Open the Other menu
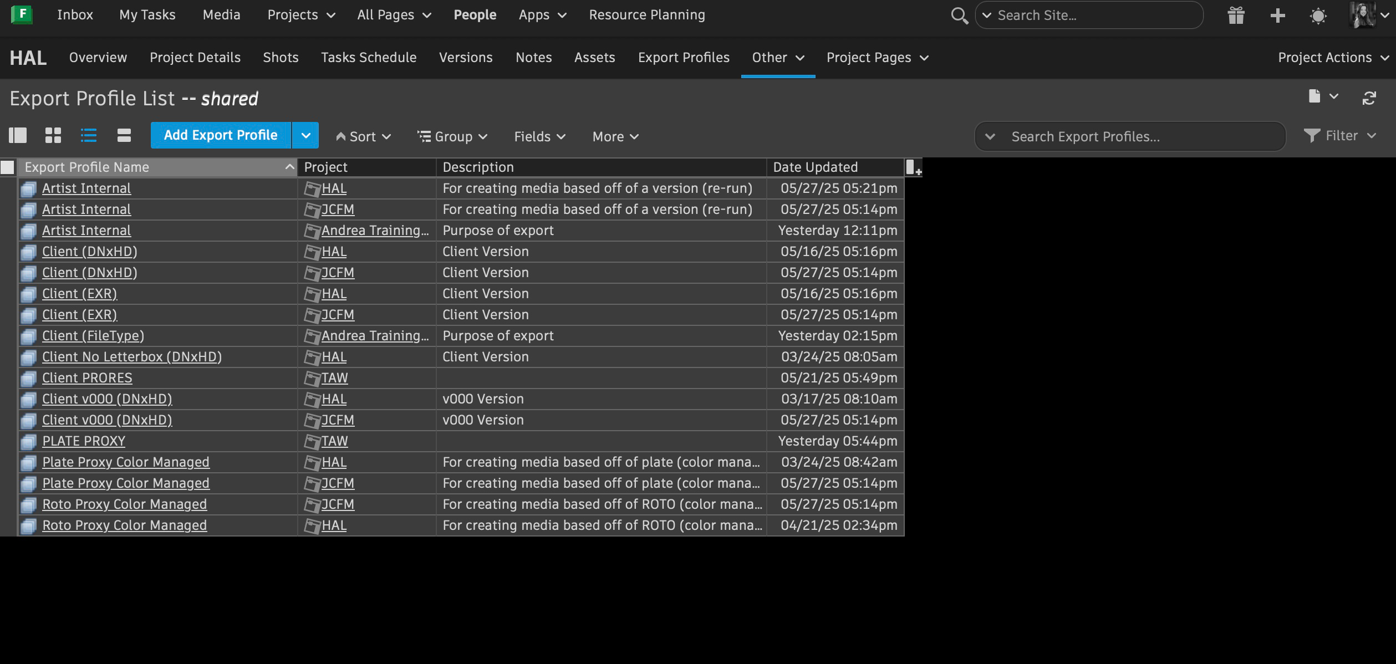Image resolution: width=1396 pixels, height=664 pixels. (x=777, y=58)
